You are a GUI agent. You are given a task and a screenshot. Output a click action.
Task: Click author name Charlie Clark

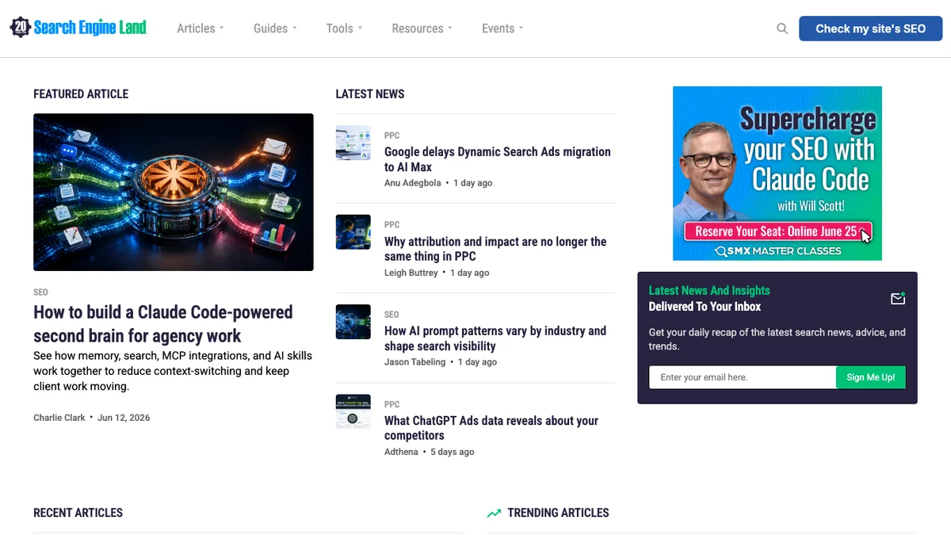pyautogui.click(x=59, y=418)
